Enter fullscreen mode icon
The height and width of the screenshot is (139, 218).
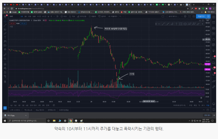tap(190, 16)
